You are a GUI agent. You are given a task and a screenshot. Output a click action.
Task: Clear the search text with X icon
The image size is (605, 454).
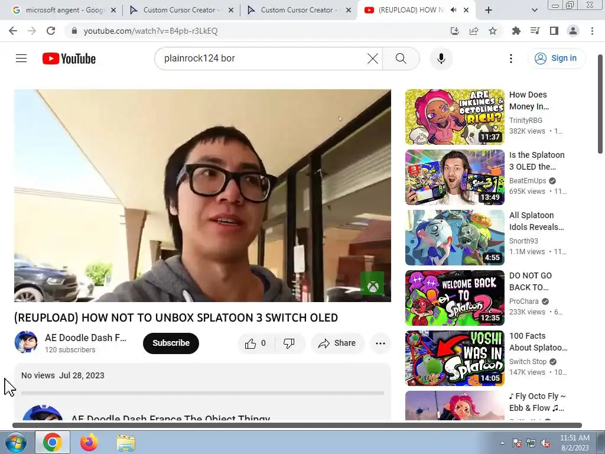(373, 59)
